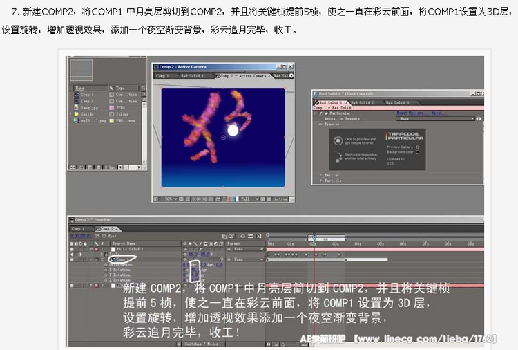Open the viewer tab overflow arrow button
Image resolution: width=518 pixels, height=350 pixels.
291,76
